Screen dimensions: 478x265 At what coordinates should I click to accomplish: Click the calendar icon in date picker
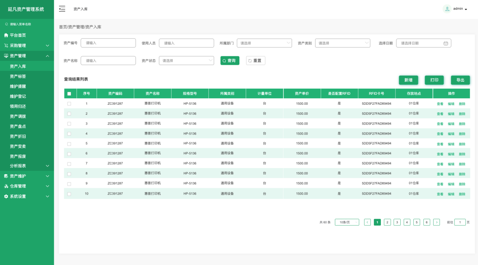(446, 43)
